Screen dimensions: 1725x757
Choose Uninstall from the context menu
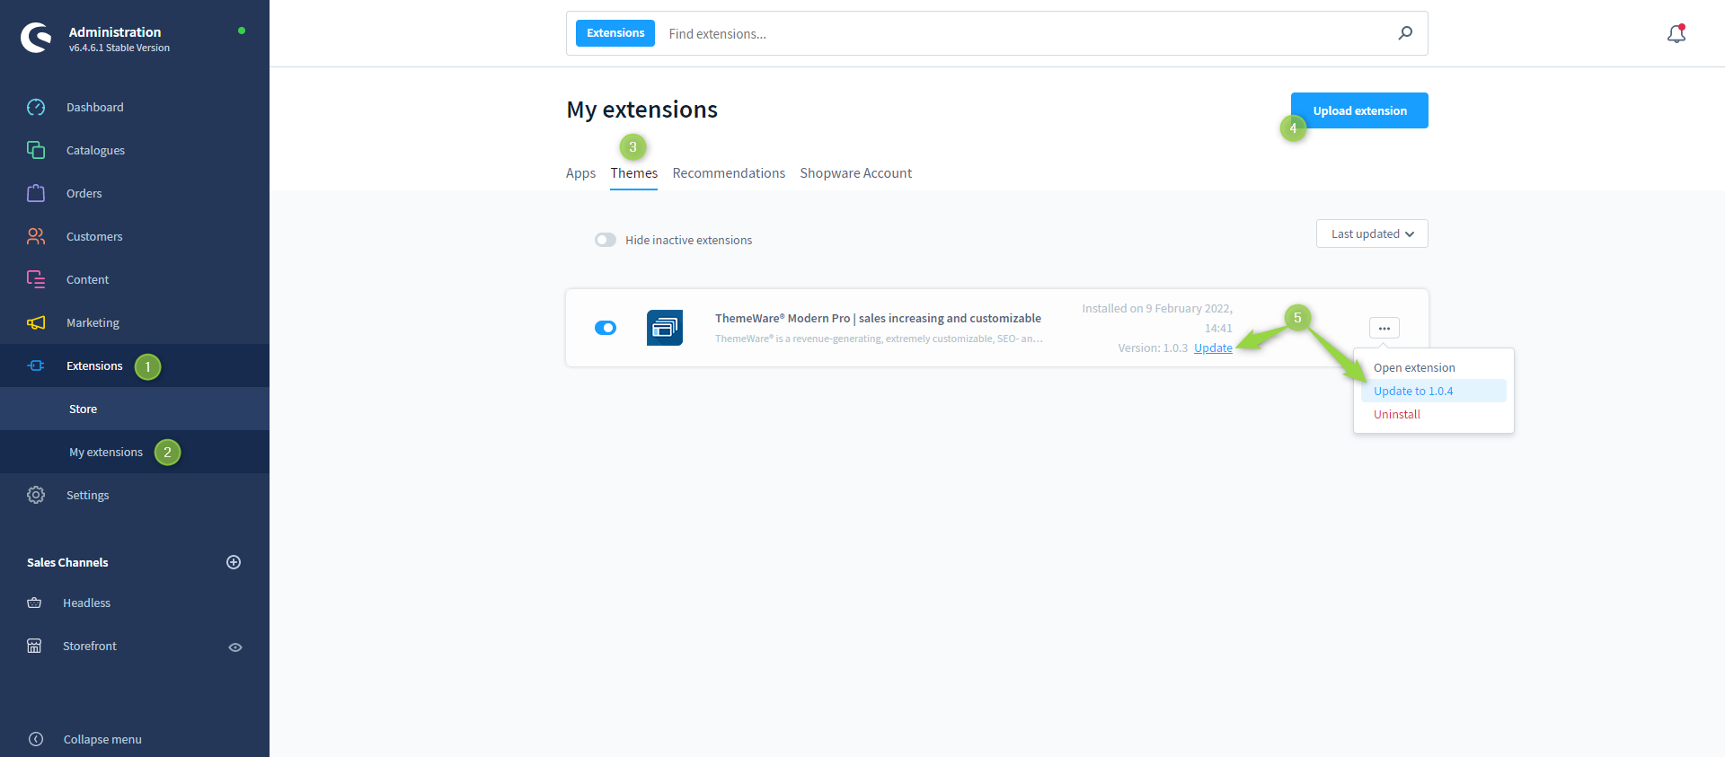1434,414
